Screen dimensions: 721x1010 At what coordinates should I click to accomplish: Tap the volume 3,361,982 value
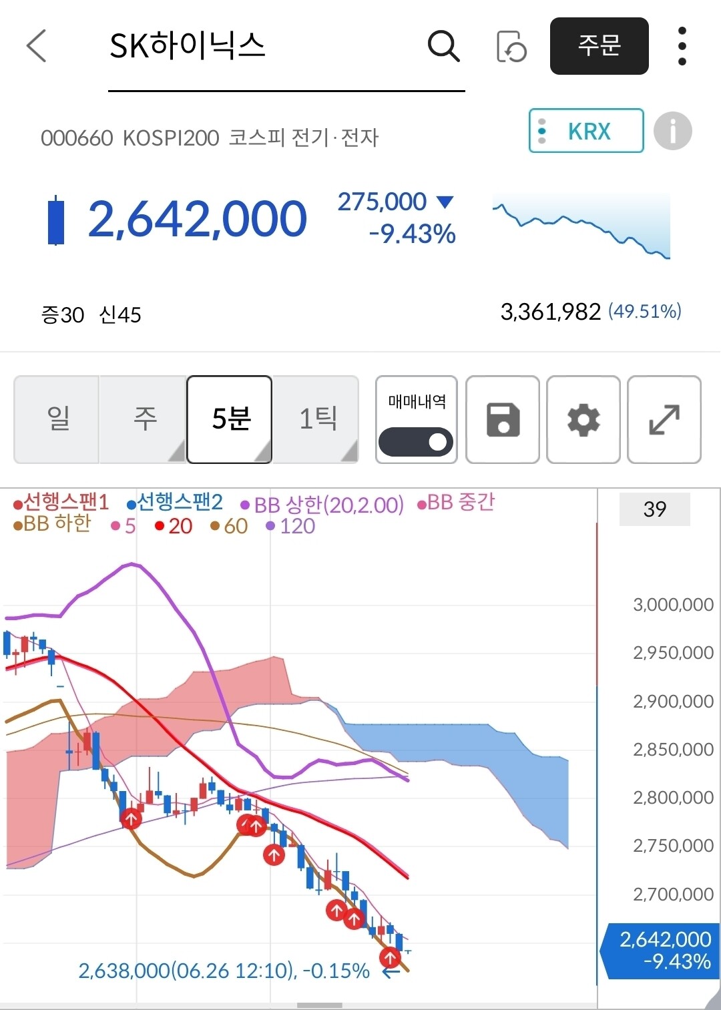click(x=551, y=312)
